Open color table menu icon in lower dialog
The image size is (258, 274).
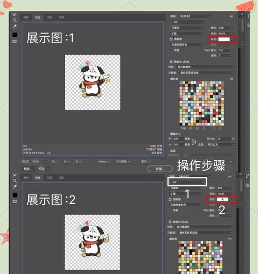click(230, 239)
